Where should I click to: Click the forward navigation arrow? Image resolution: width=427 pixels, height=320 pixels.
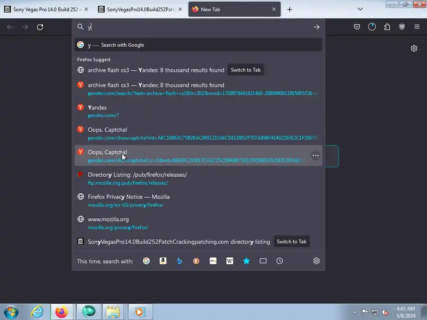point(25,27)
